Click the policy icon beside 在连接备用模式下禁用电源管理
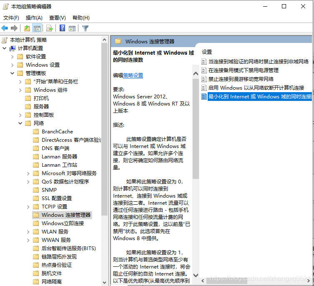 (x=204, y=70)
